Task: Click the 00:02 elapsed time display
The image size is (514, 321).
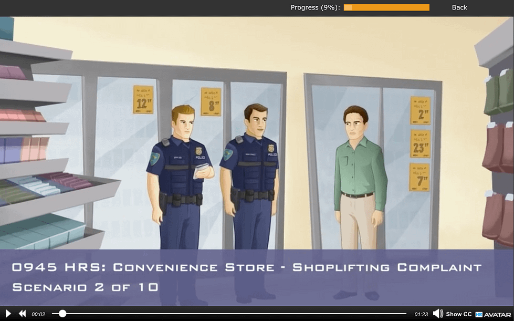Action: tap(38, 314)
